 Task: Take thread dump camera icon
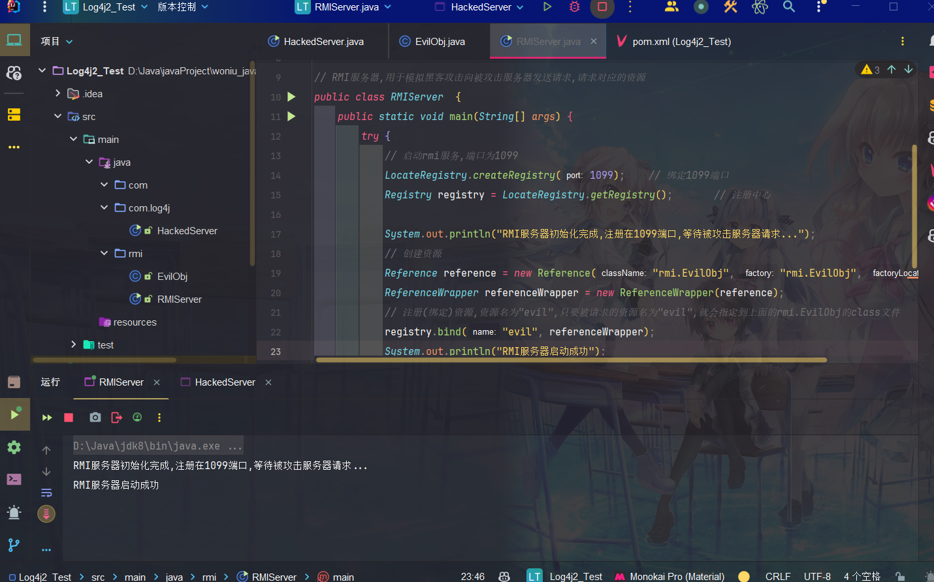point(95,418)
